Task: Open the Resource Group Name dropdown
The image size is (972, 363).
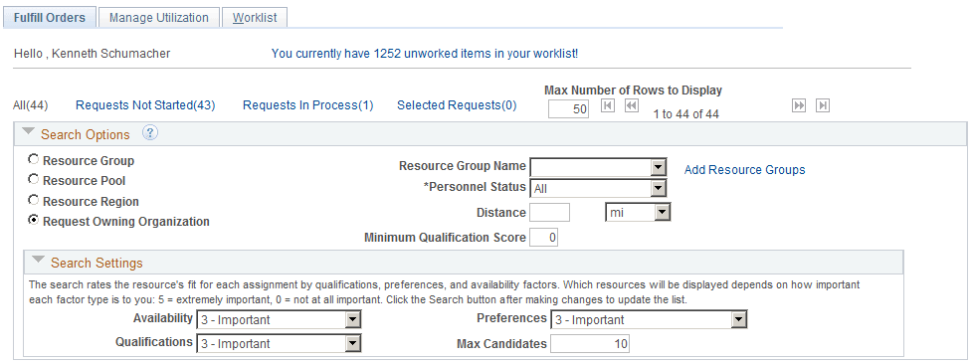Action: click(x=598, y=167)
